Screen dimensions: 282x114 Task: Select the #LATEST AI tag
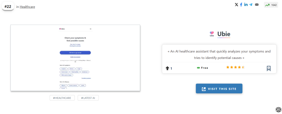tap(88, 98)
